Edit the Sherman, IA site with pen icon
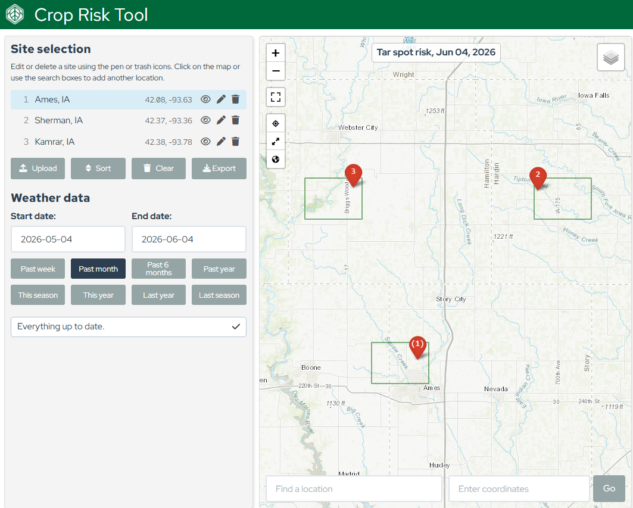633x508 pixels. tap(221, 120)
